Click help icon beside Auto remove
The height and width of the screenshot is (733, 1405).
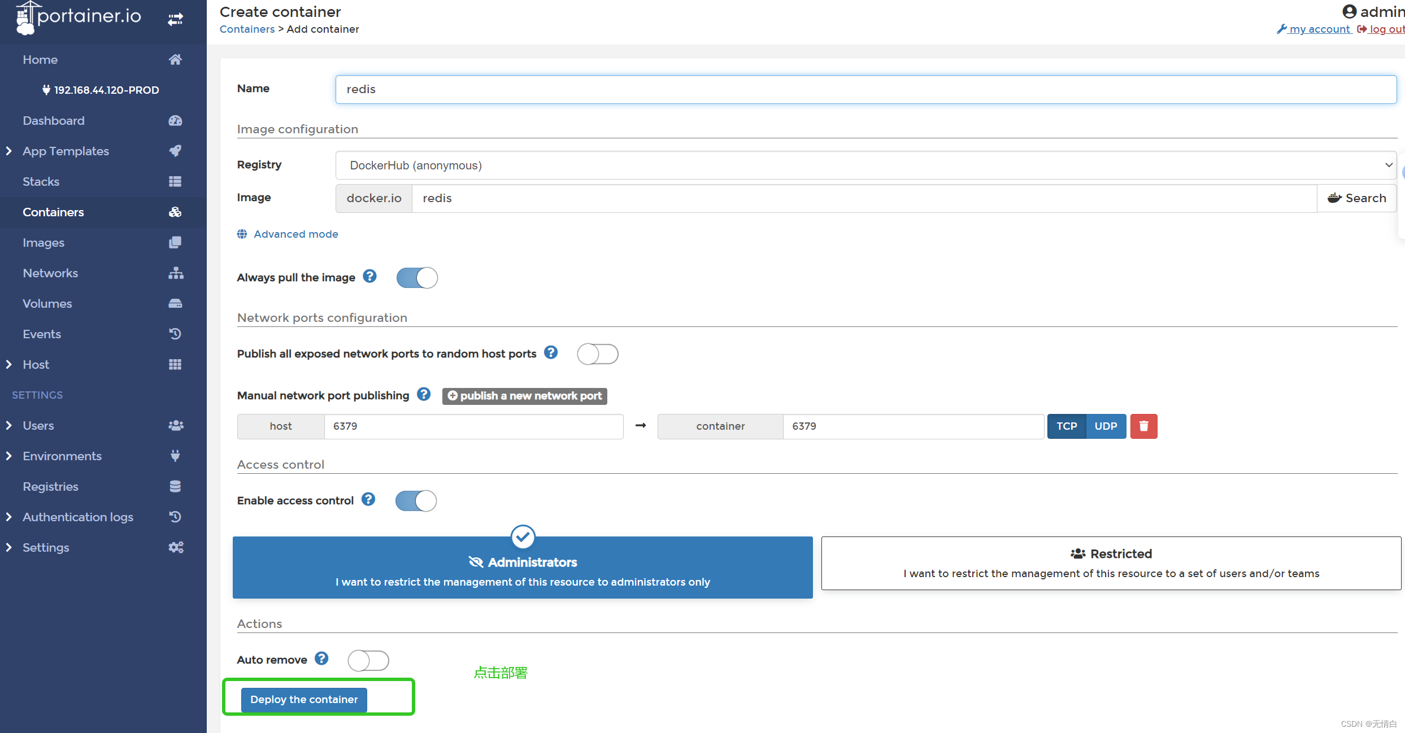click(x=321, y=658)
